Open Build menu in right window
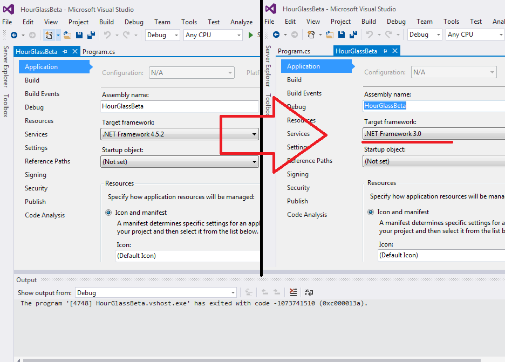This screenshot has width=505, height=362. coord(368,21)
